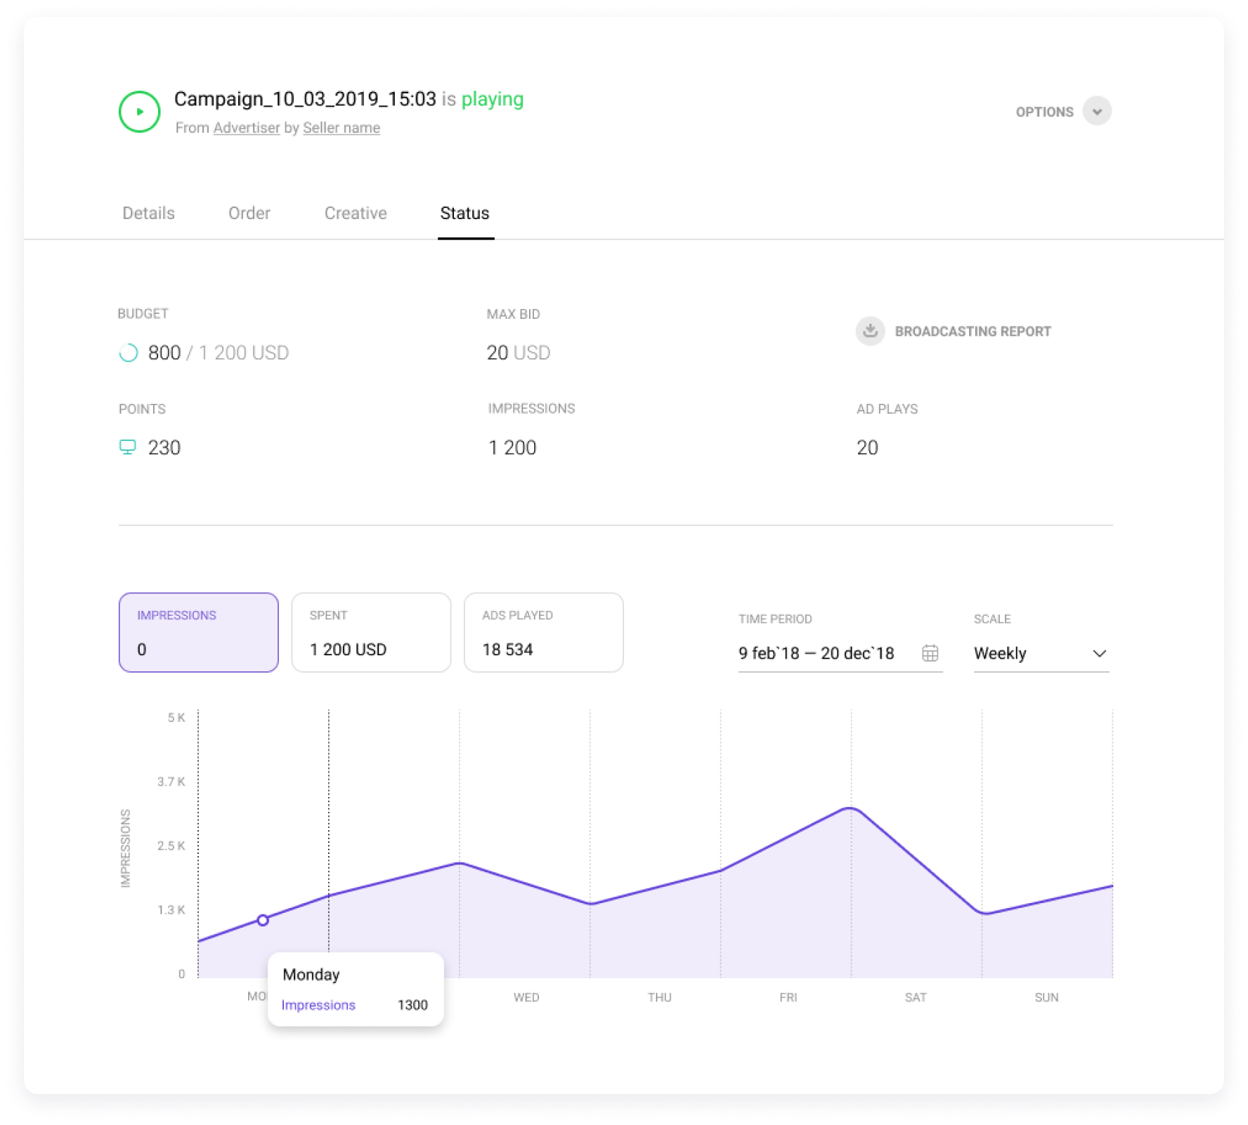
Task: Click the 5 K y-axis label
Action: 176,718
